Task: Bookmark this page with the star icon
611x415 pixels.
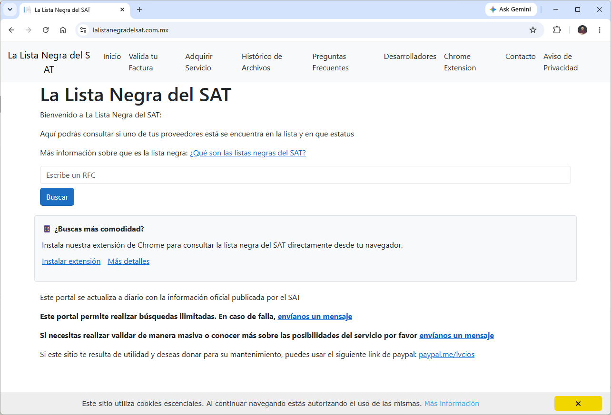Action: 533,30
